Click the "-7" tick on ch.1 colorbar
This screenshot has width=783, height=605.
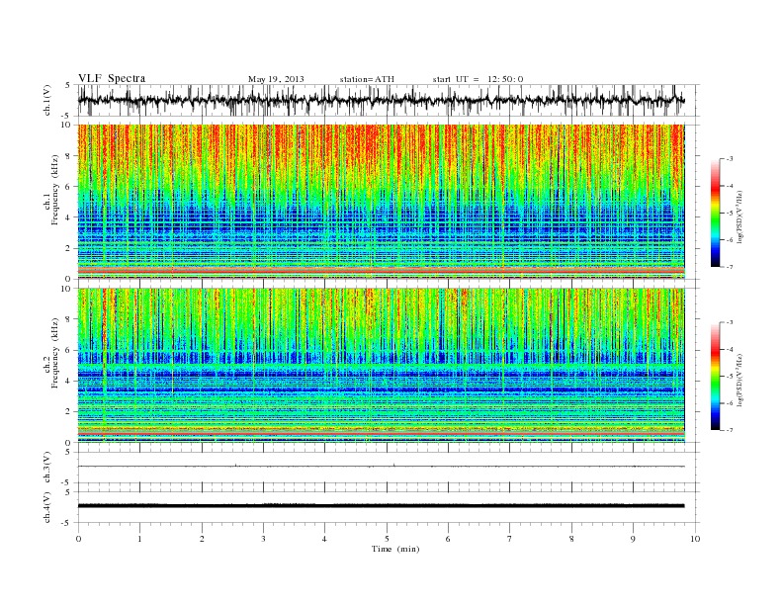730,267
